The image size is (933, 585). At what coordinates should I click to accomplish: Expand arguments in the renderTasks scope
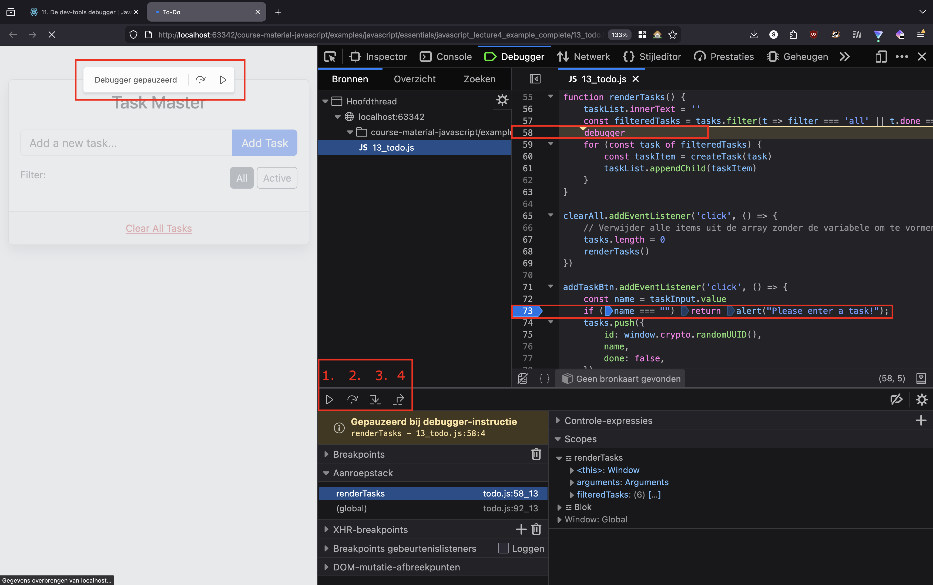click(572, 482)
